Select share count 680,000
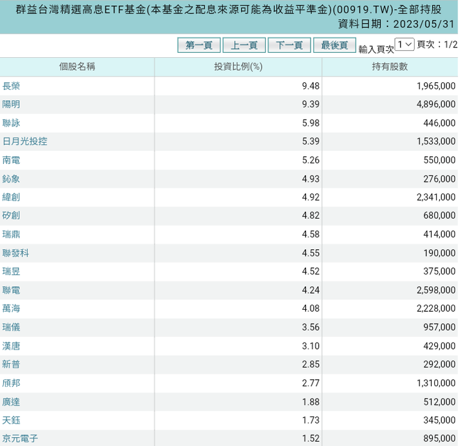The height and width of the screenshot is (446, 463). coord(439,215)
